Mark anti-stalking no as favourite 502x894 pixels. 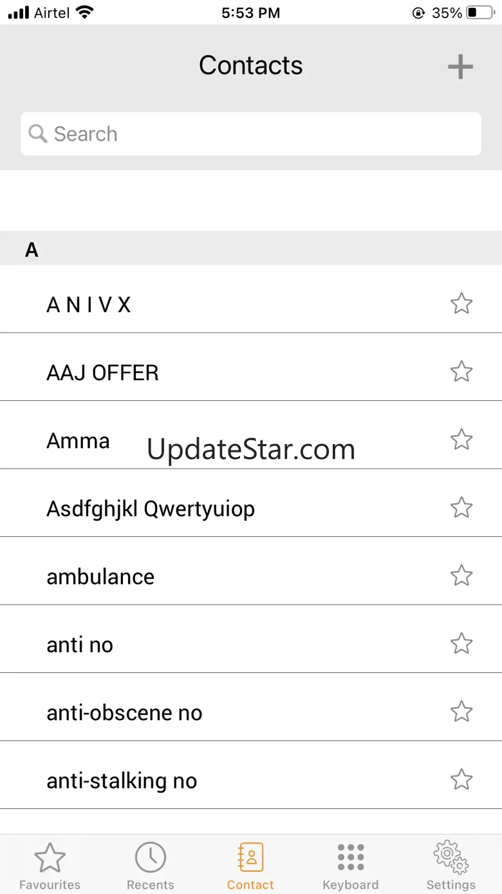click(x=461, y=779)
